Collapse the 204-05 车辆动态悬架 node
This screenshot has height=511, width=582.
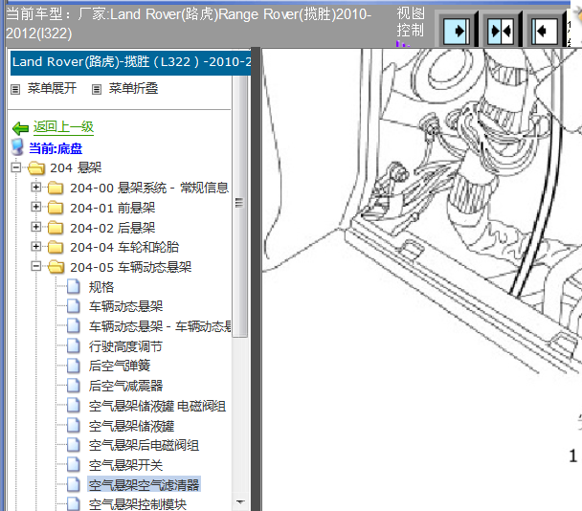[x=36, y=266]
